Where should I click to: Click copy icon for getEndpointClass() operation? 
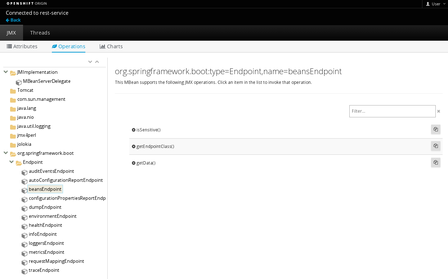[435, 146]
